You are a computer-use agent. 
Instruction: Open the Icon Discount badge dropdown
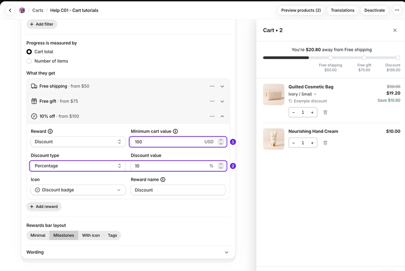78,190
